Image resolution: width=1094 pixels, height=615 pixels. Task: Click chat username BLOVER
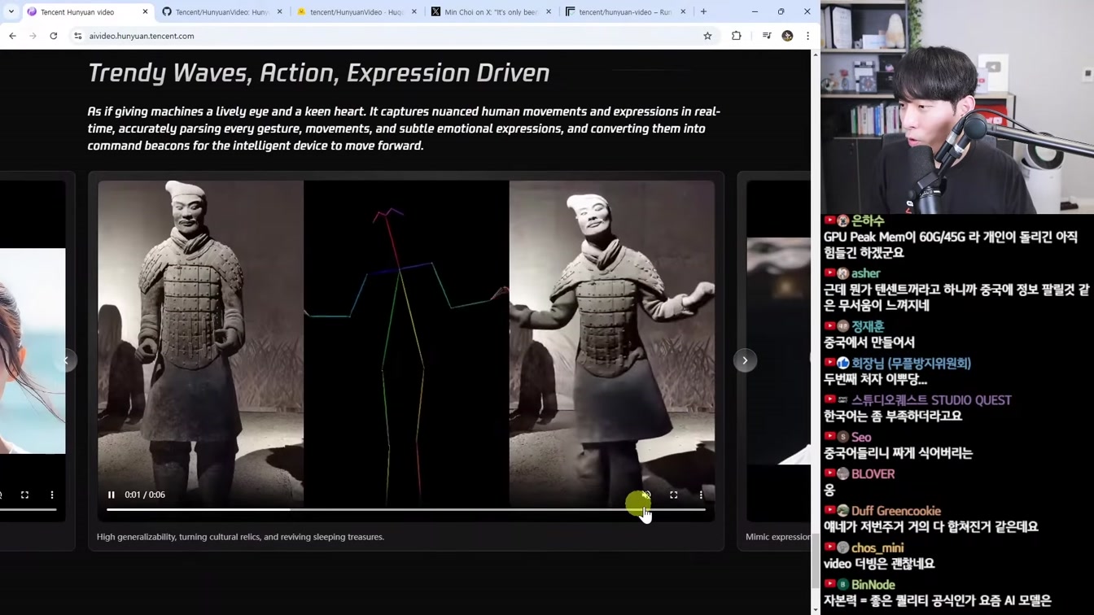[x=873, y=474]
